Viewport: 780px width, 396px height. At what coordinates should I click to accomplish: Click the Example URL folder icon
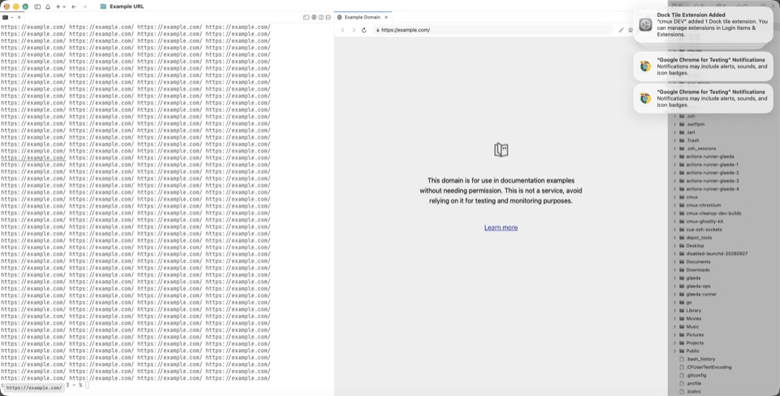pyautogui.click(x=103, y=6)
